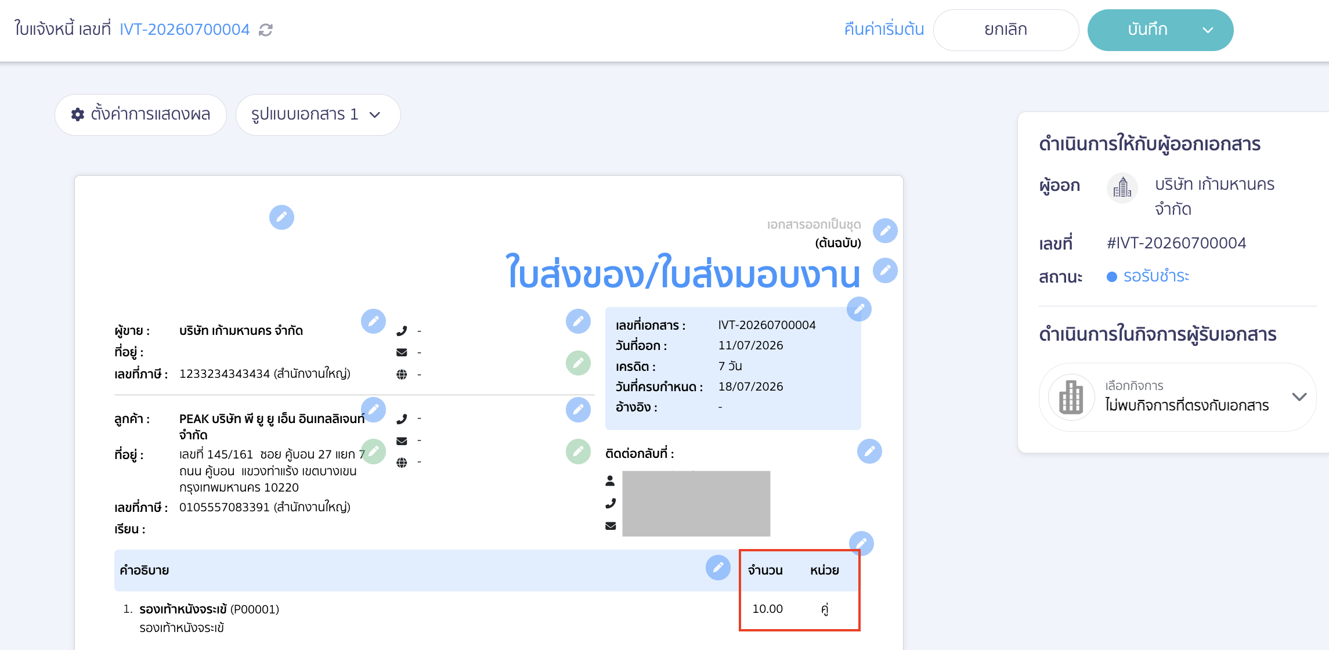Click seller website globe icon
1329x650 pixels.
tap(402, 374)
